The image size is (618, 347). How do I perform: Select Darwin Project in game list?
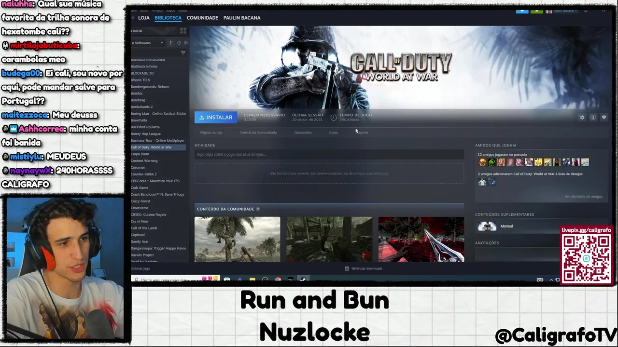click(142, 255)
